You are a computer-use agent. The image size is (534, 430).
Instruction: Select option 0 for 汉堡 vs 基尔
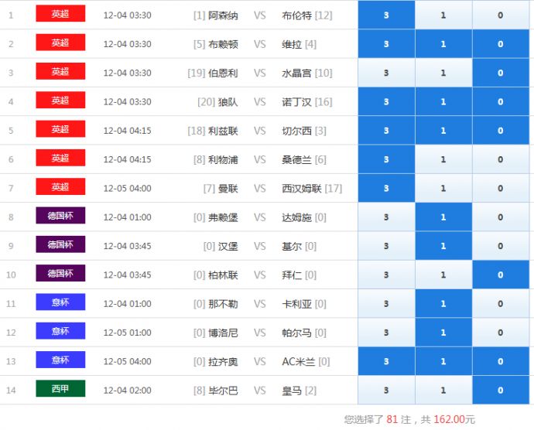[501, 246]
